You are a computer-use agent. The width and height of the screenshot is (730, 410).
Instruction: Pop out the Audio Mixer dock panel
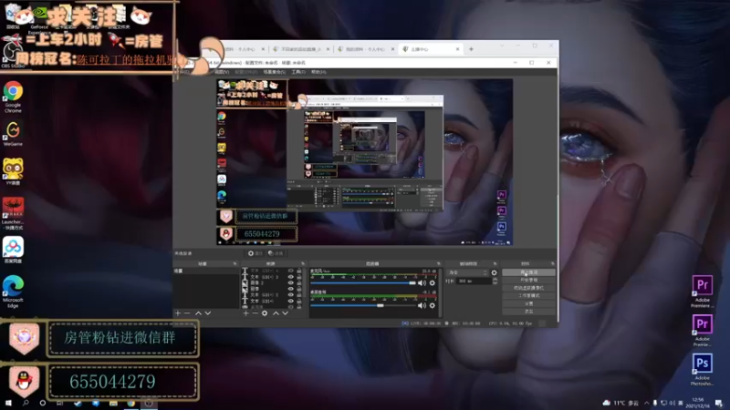coord(439,264)
